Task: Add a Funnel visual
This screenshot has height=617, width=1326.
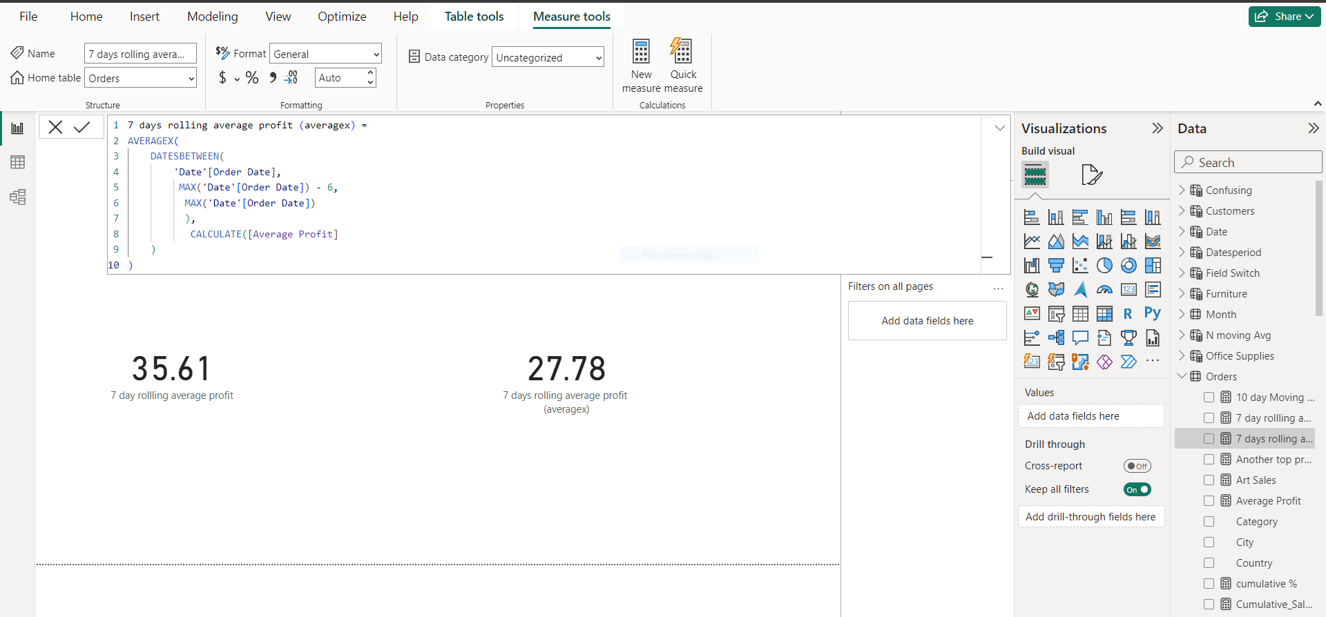Action: (x=1056, y=265)
